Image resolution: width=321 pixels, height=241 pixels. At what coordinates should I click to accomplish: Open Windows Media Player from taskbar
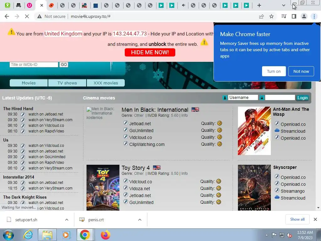(x=66, y=235)
